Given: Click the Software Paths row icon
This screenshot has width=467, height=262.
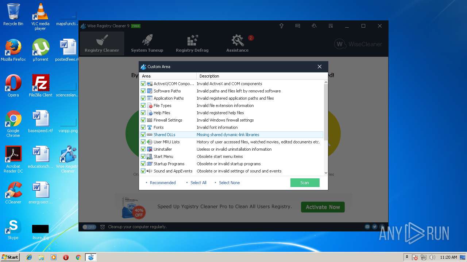Looking at the screenshot, I should point(150,91).
